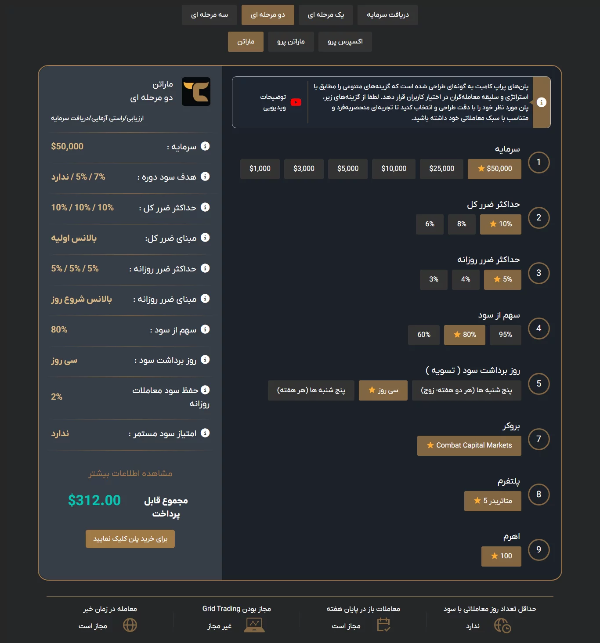The height and width of the screenshot is (643, 600).
Task: Choose 8% maximum total loss
Action: click(462, 224)
